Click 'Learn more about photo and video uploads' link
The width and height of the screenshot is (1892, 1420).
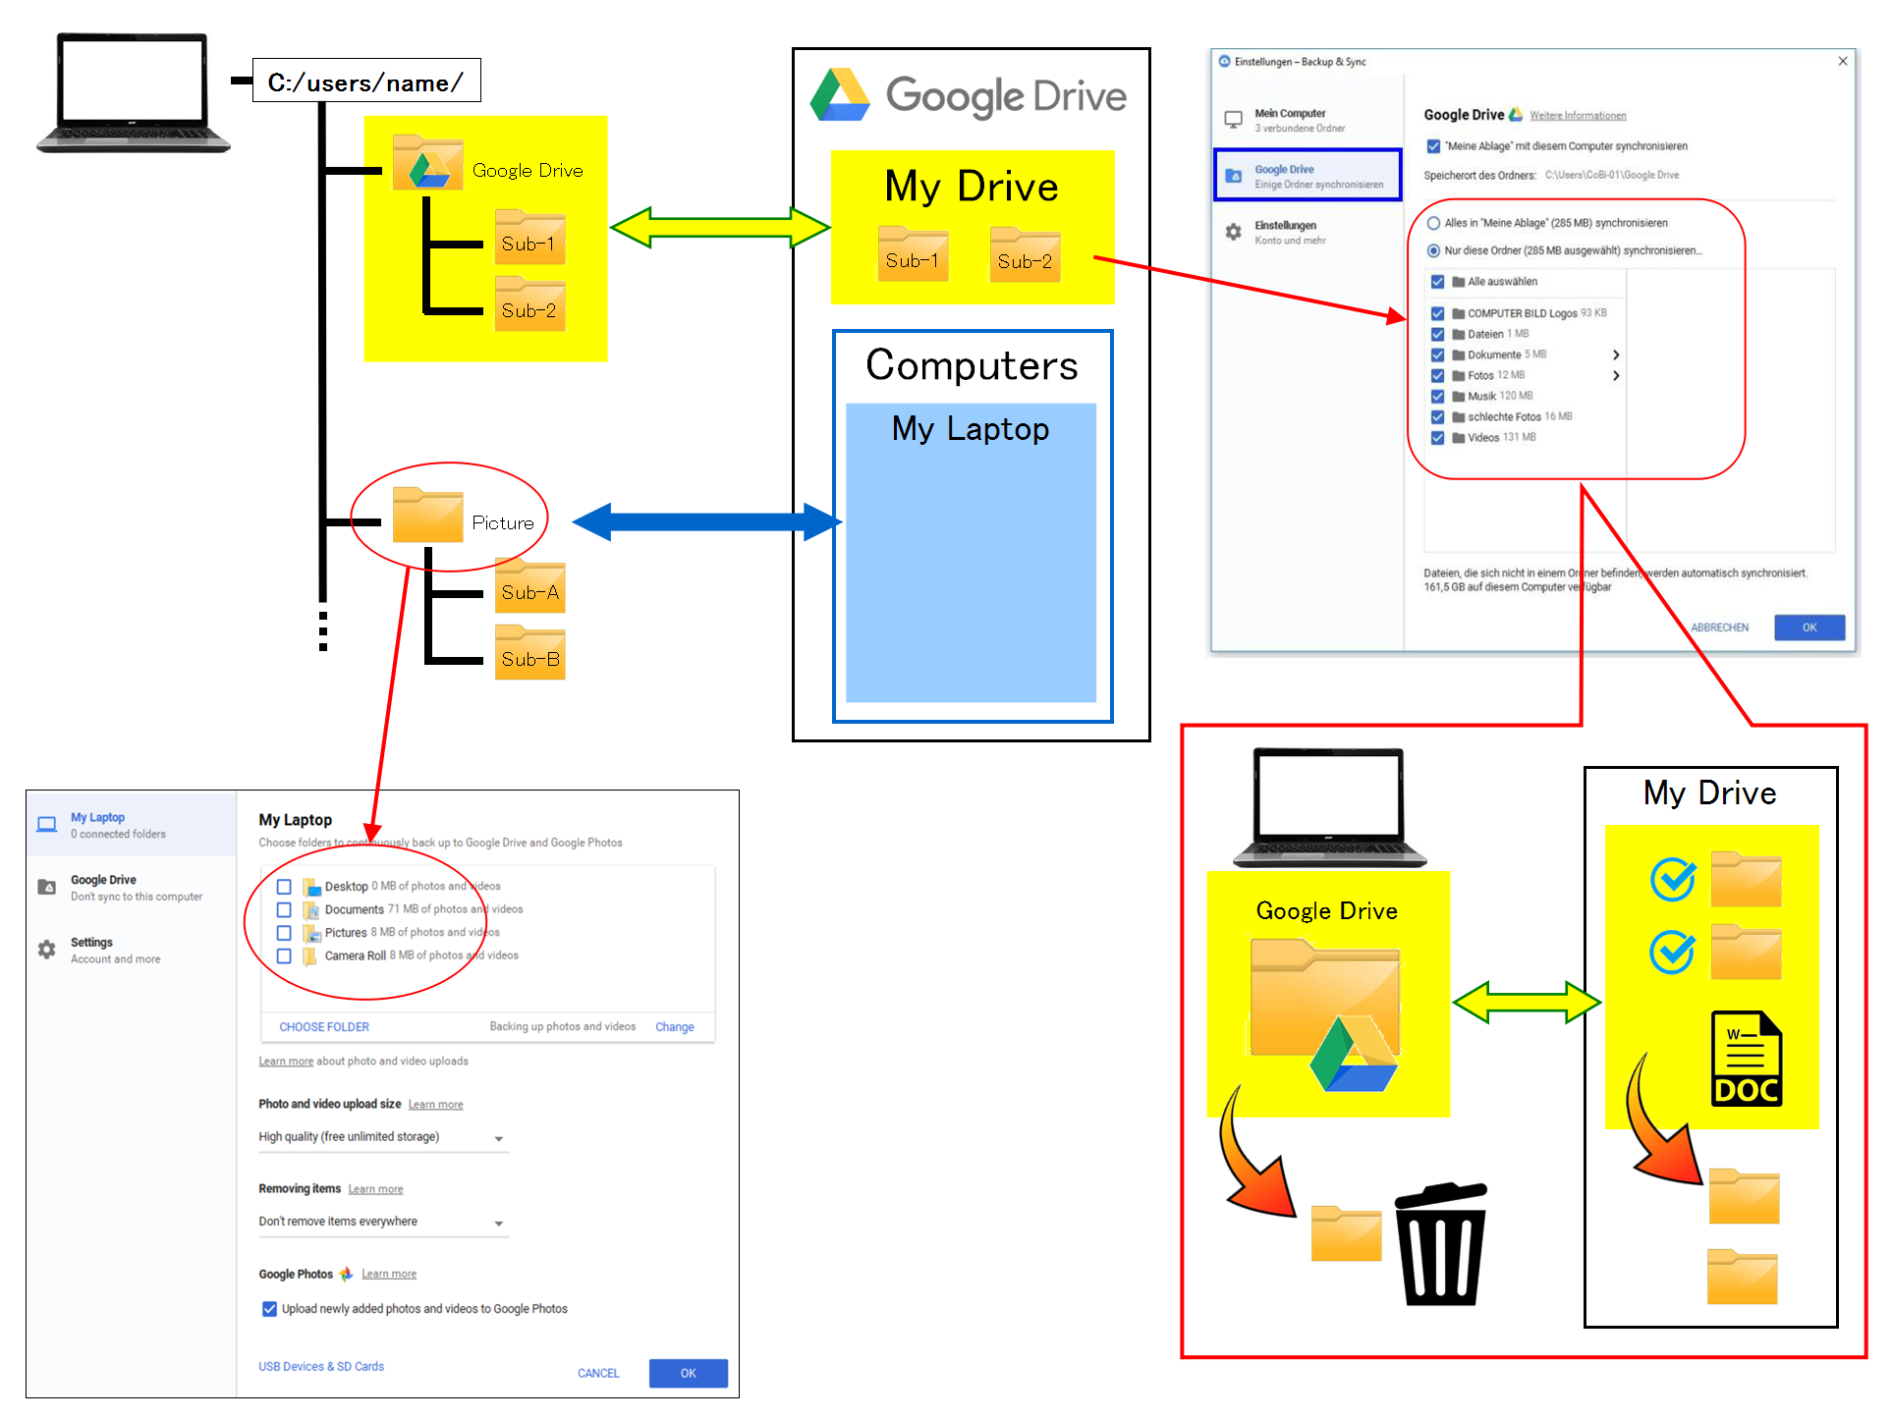click(286, 1062)
